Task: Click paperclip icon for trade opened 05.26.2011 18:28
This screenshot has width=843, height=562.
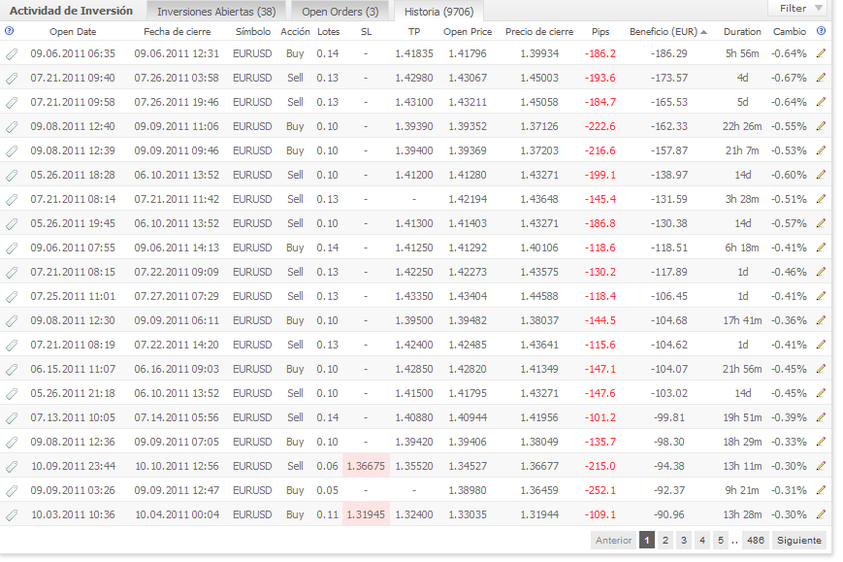Action: 12,176
